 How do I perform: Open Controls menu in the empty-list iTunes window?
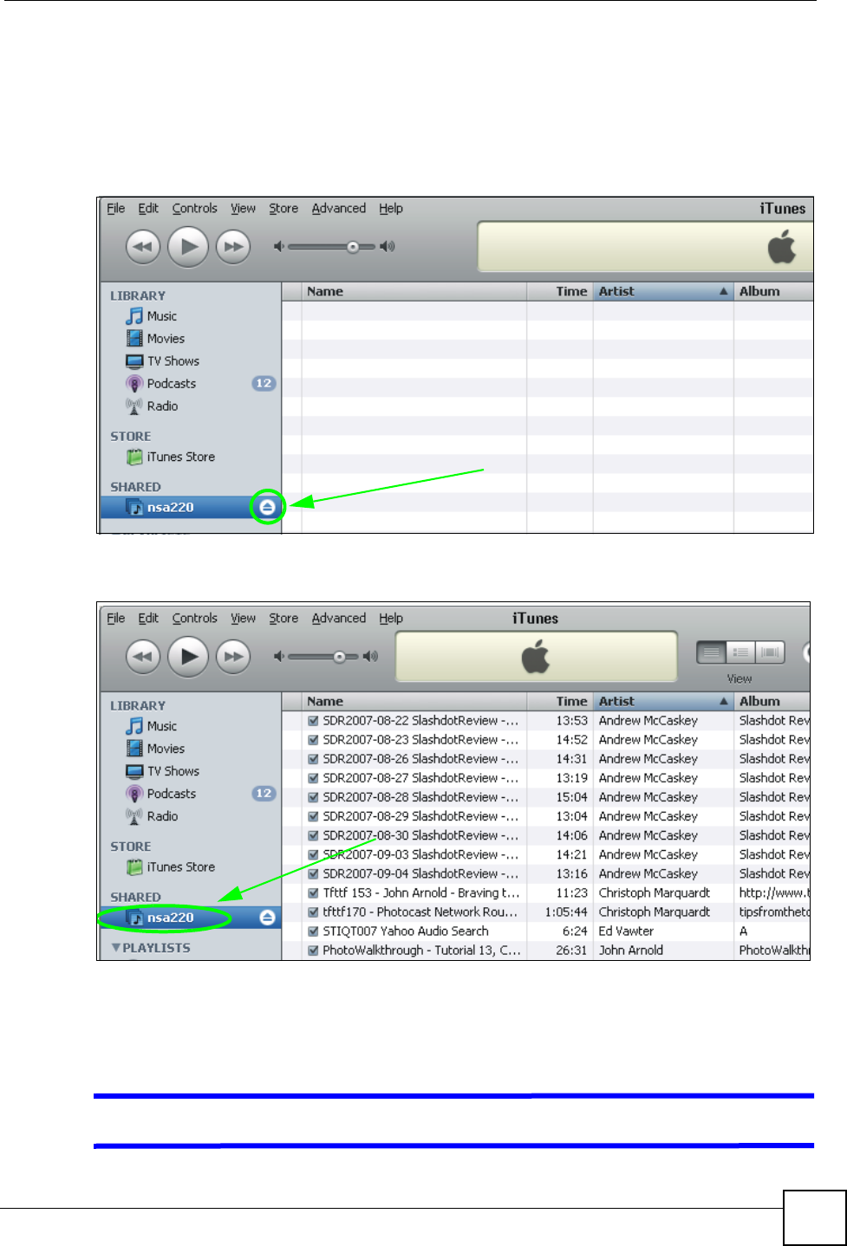pyautogui.click(x=194, y=208)
